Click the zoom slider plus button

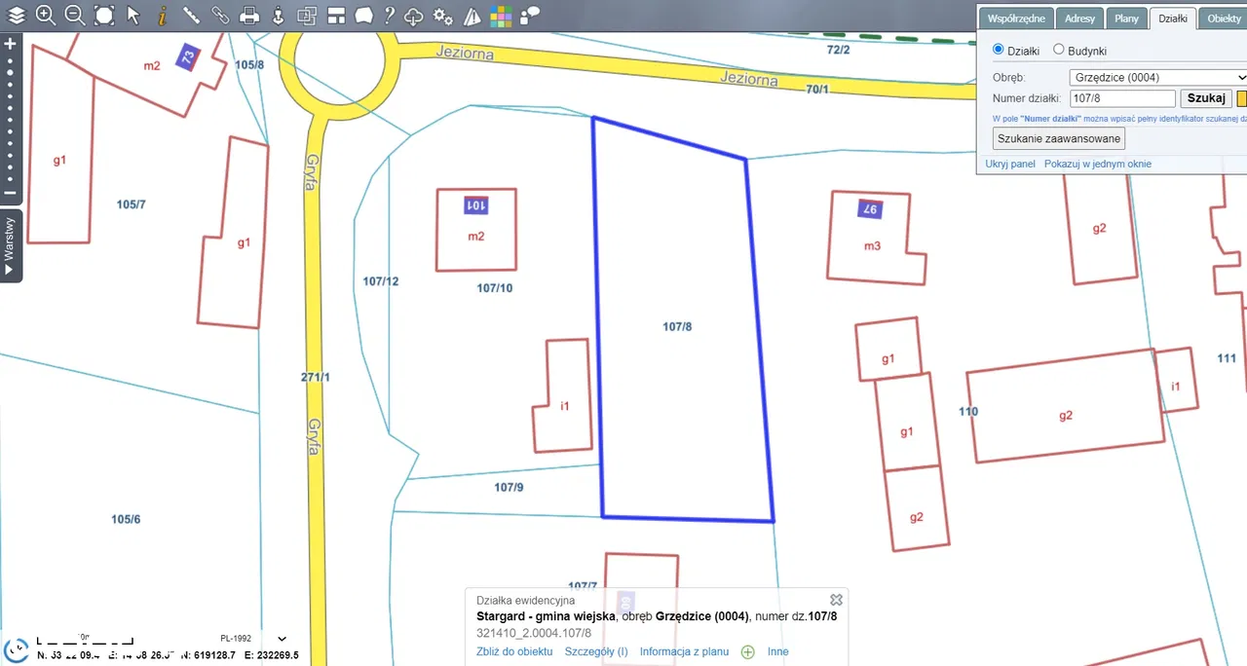(11, 44)
